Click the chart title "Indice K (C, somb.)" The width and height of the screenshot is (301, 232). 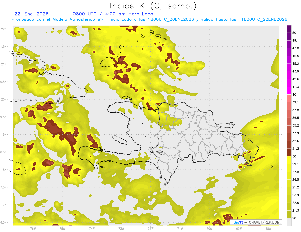[153, 6]
